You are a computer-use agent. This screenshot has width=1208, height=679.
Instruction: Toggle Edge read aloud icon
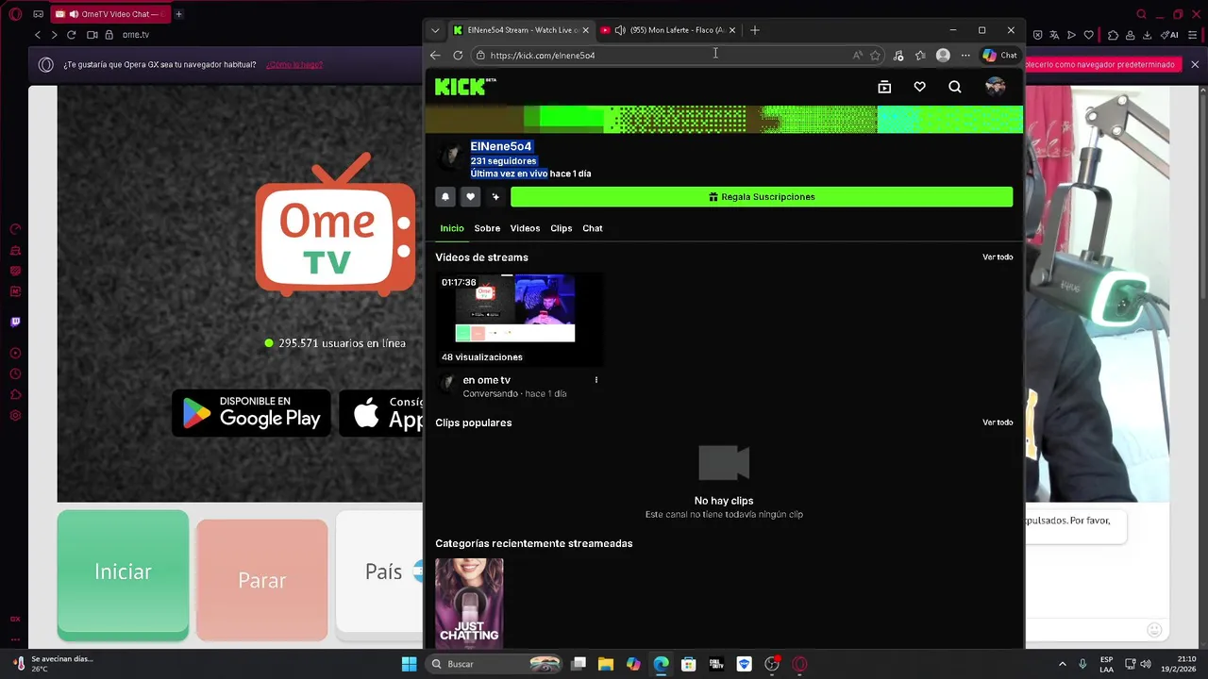coord(857,56)
